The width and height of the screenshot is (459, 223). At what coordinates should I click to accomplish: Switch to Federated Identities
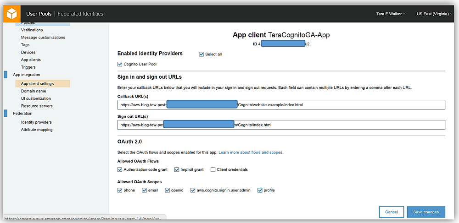[x=80, y=14]
